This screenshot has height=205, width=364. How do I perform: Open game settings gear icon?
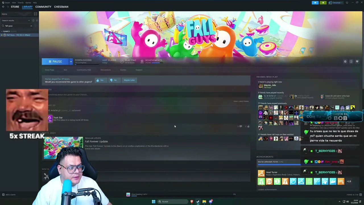(x=345, y=61)
